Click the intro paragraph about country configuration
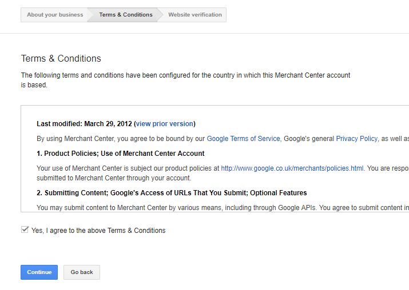 click(185, 80)
